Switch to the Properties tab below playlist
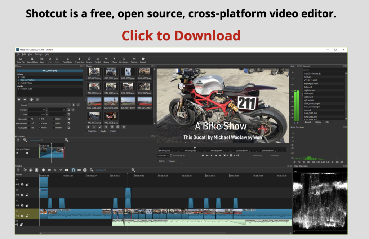Screen dimensions: 369x239 [92, 131]
